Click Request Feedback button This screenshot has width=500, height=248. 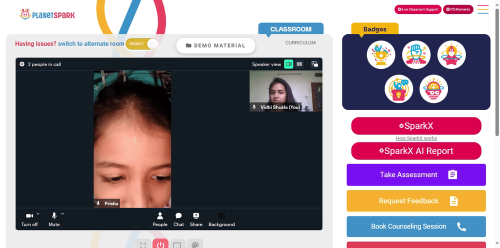tap(416, 201)
